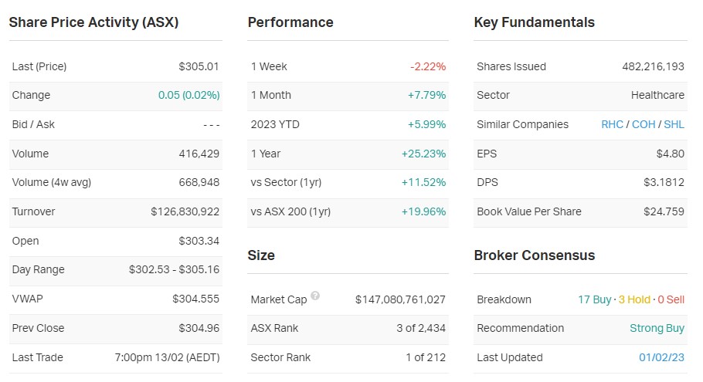Click the Market Cap help icon

tap(315, 296)
